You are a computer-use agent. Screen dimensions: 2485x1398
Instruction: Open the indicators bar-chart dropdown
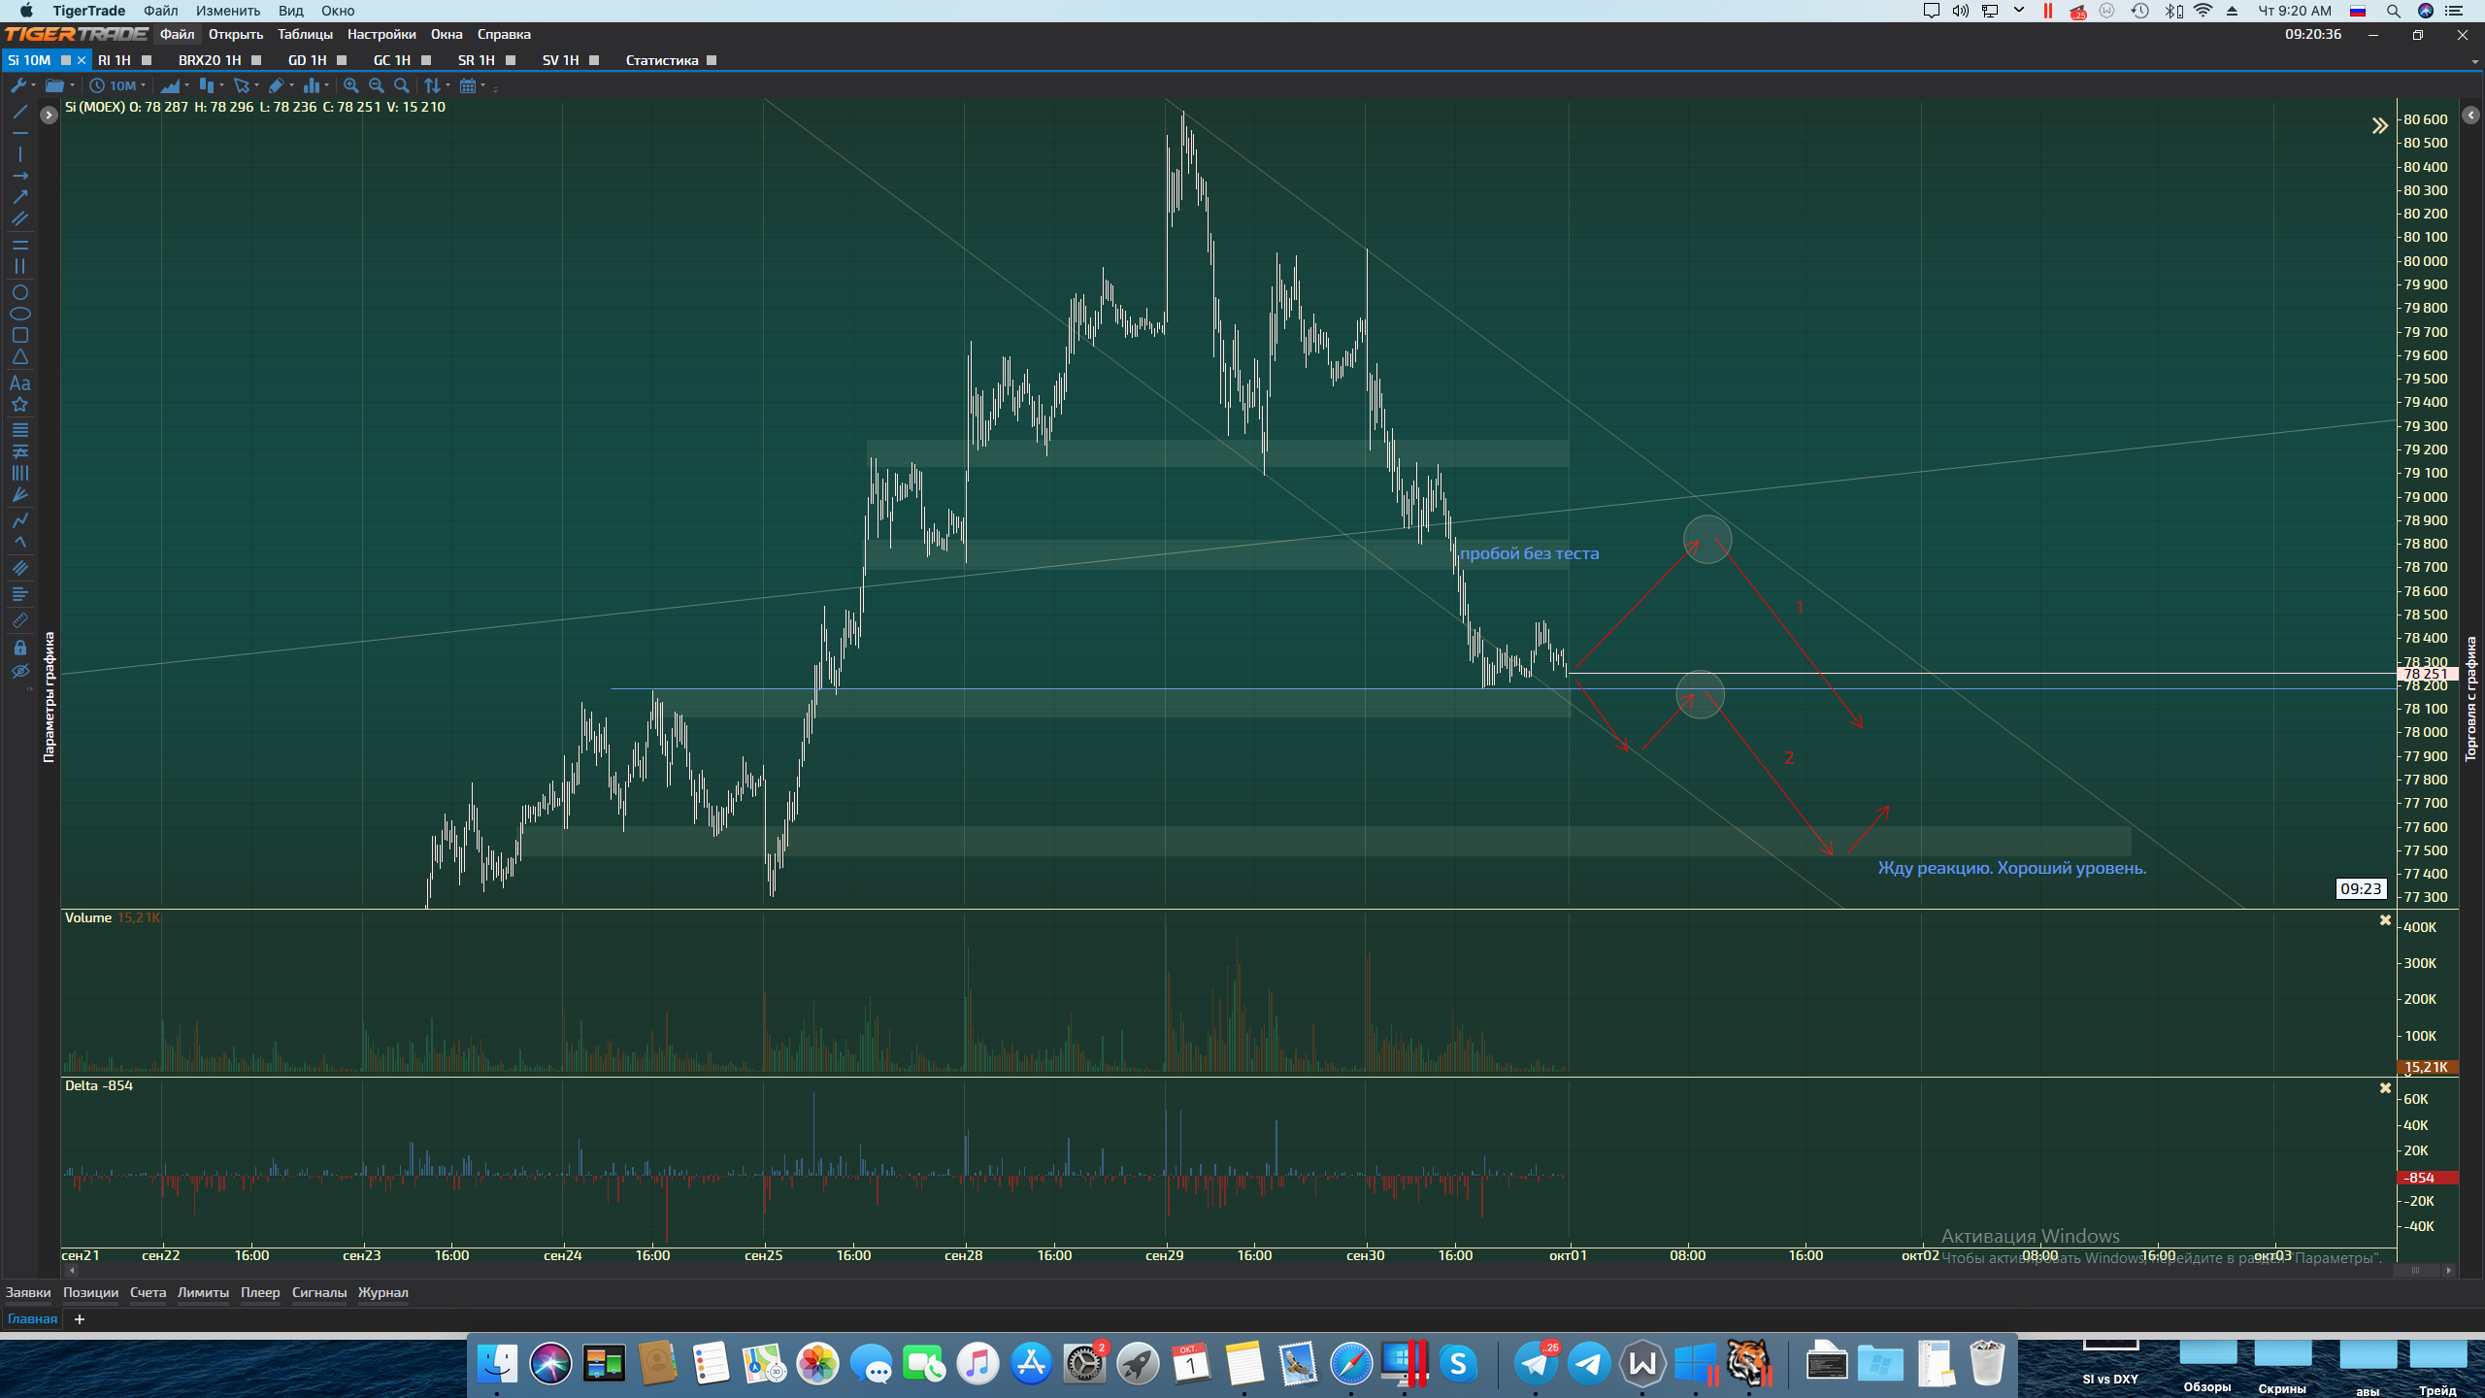click(315, 85)
